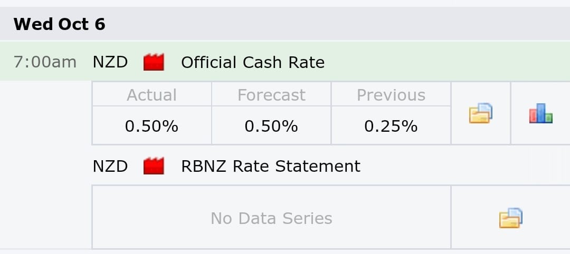Select the Official Cash Rate event title
The width and height of the screenshot is (570, 254).
click(x=253, y=62)
